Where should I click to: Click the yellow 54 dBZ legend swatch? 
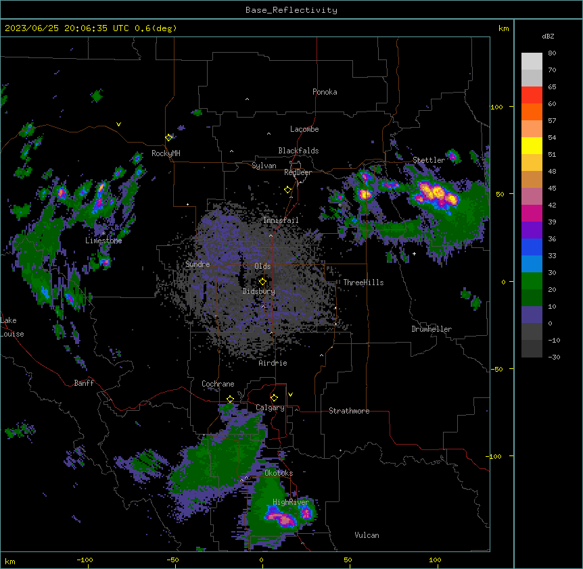[532, 145]
